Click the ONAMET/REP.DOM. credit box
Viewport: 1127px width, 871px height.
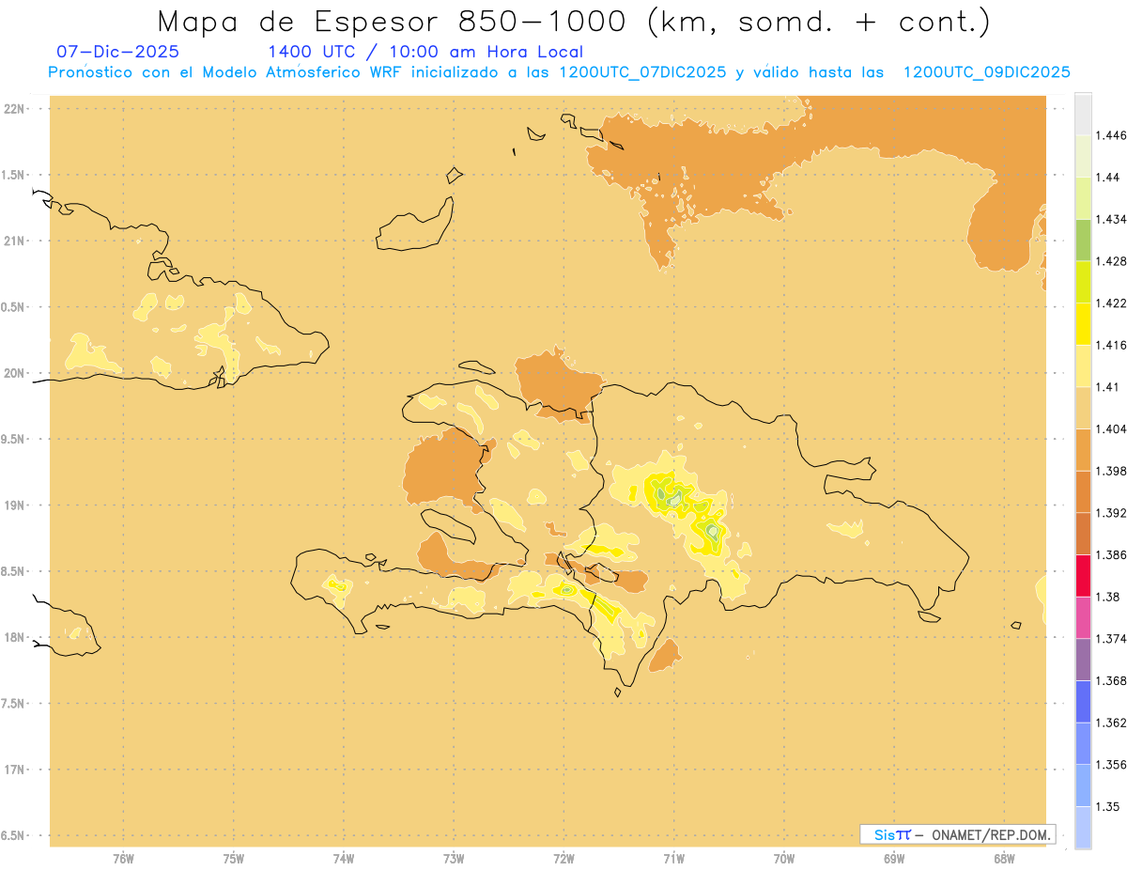click(x=957, y=834)
